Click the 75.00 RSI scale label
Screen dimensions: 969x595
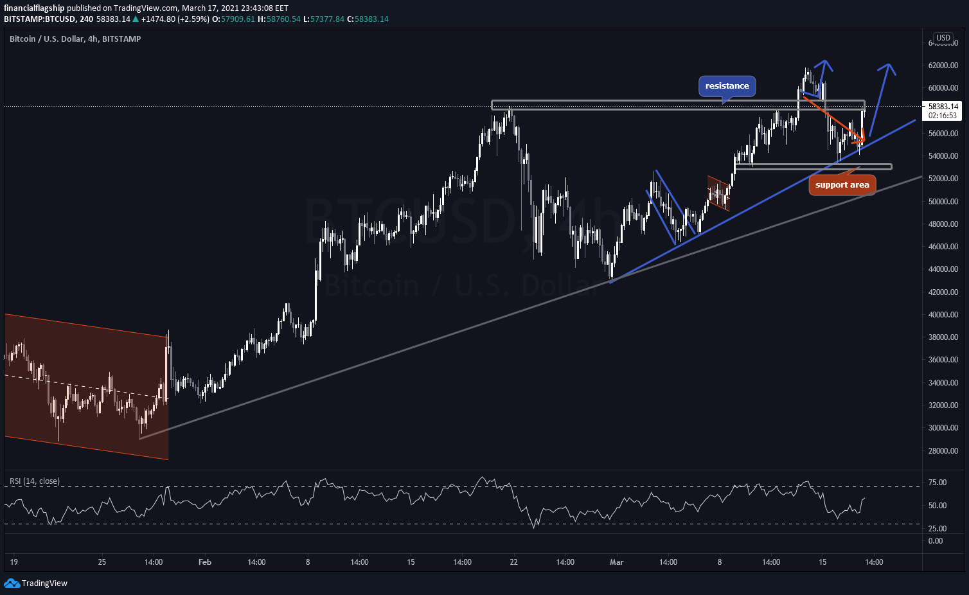coord(938,483)
